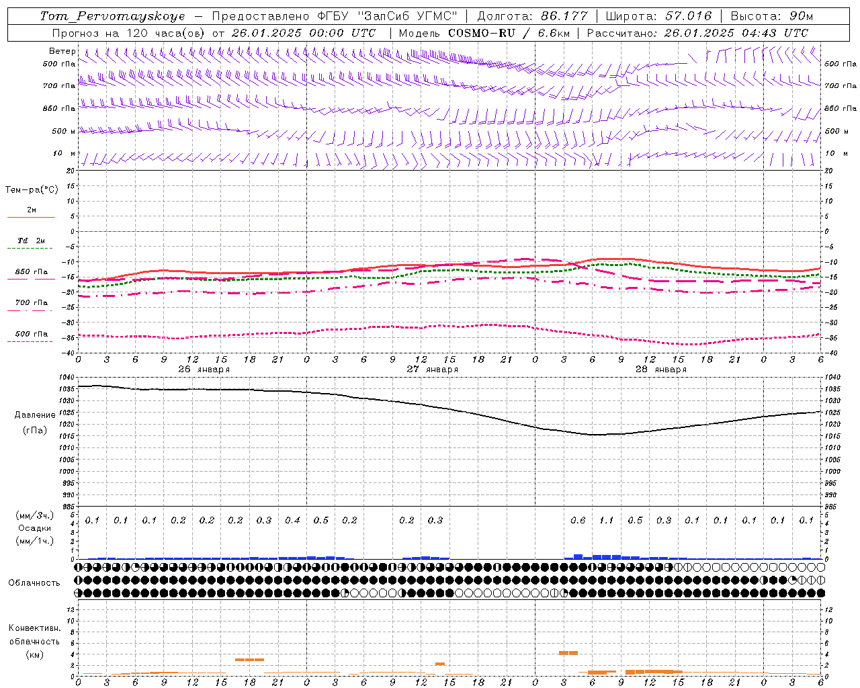Click the '0.6' precipitation value
860x688 pixels.
578,521
